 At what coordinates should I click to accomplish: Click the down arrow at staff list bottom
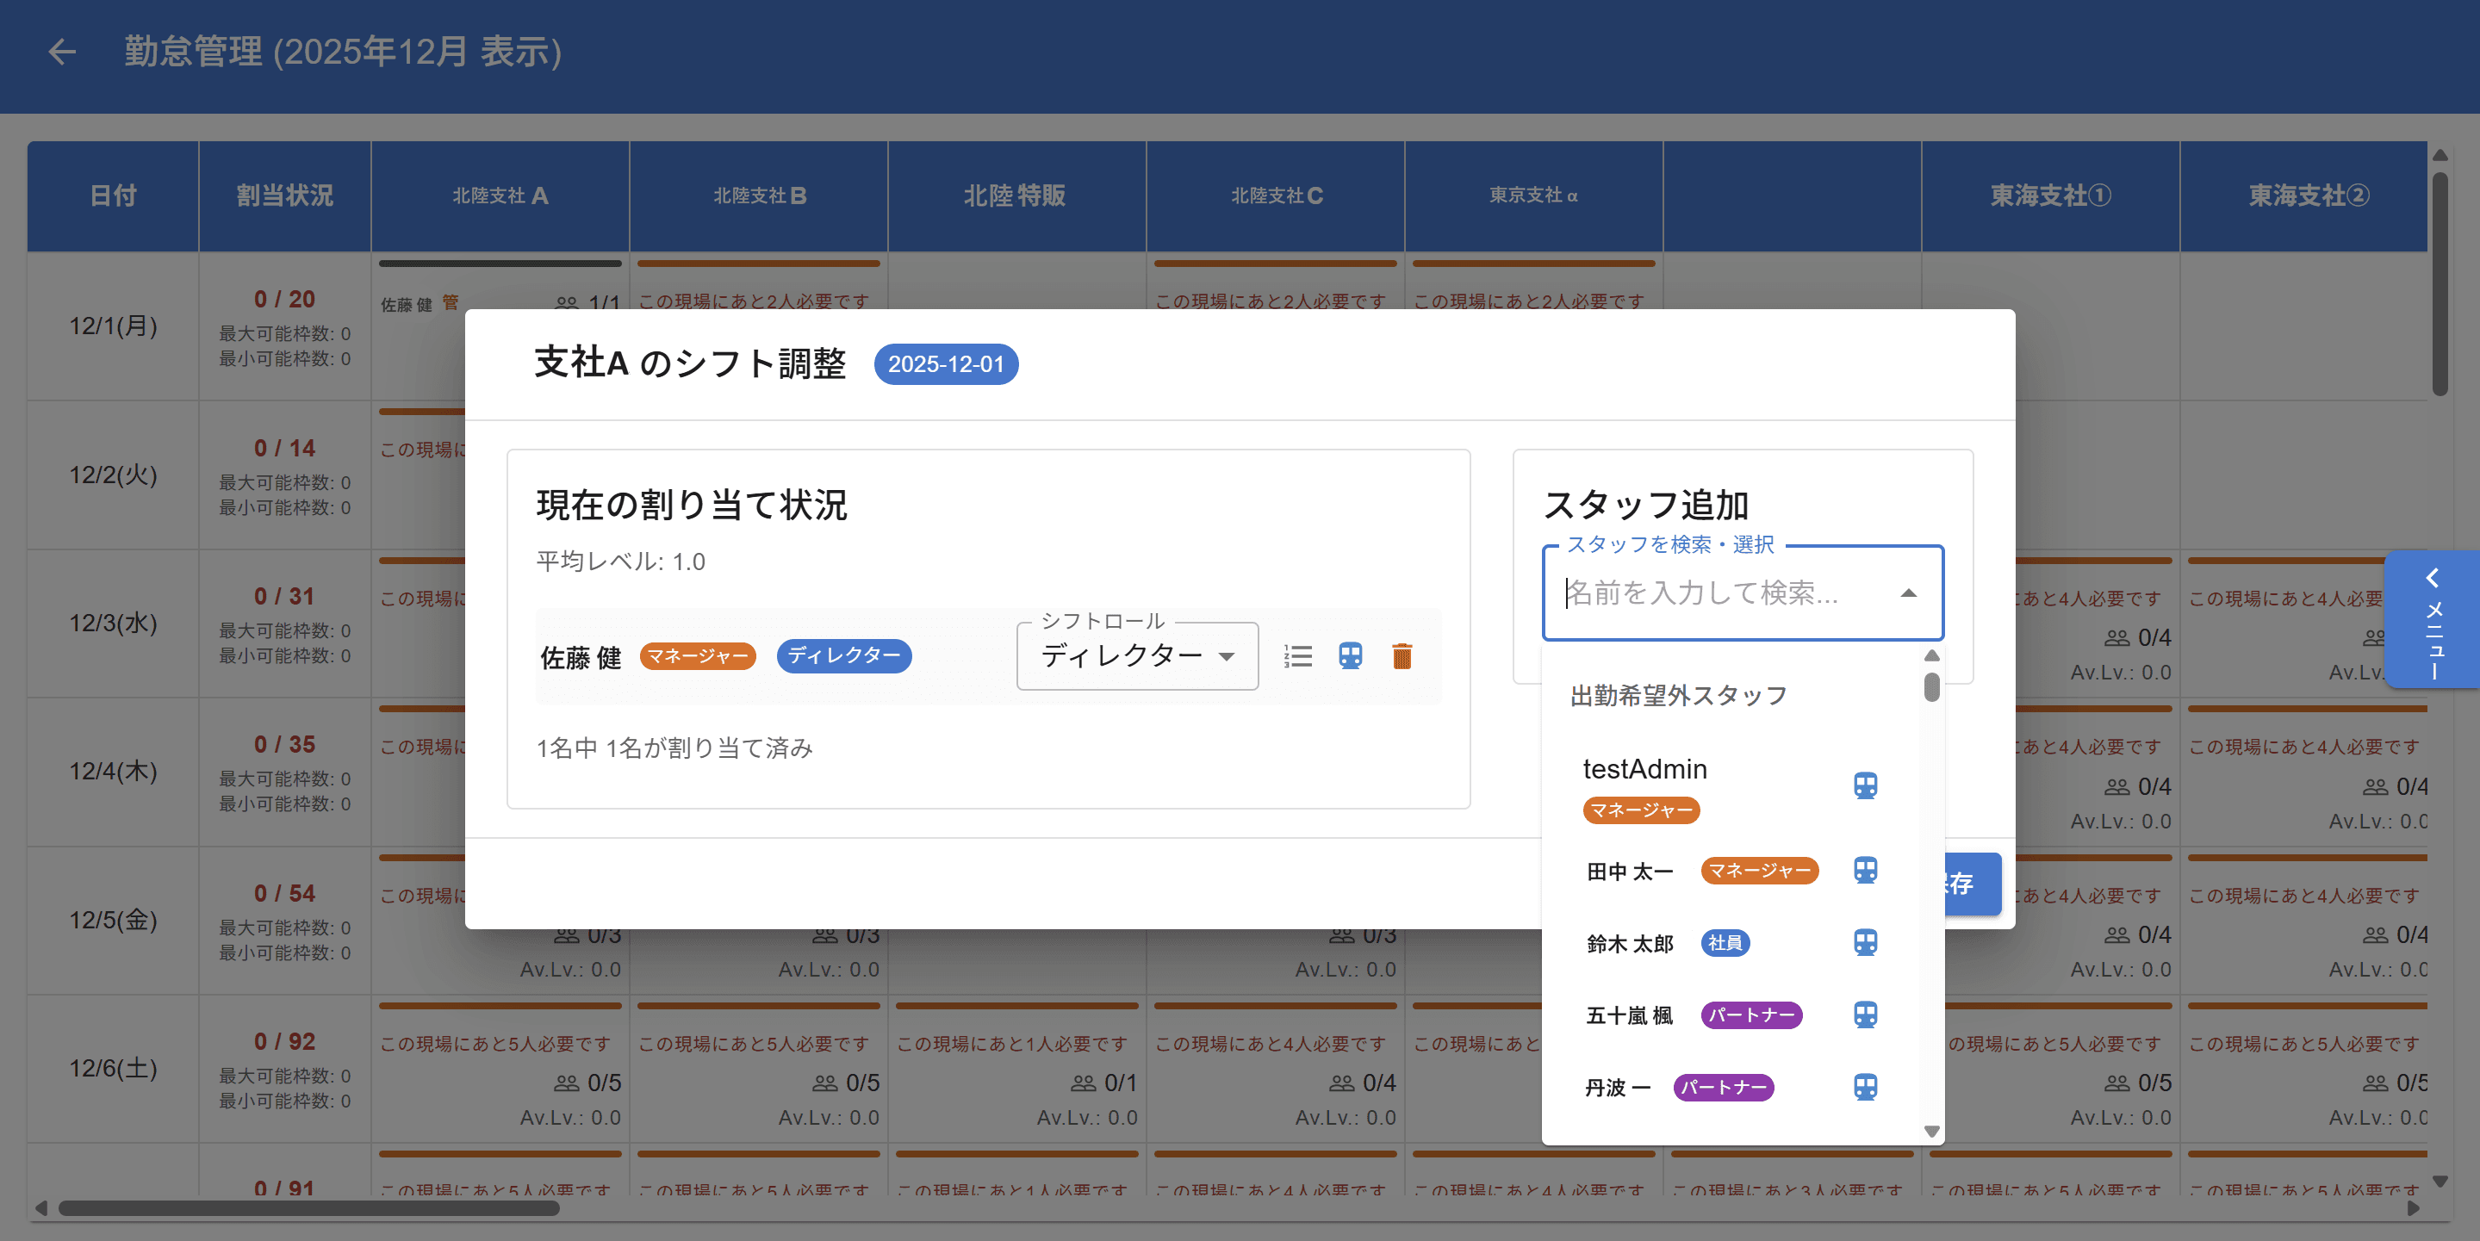click(1931, 1132)
